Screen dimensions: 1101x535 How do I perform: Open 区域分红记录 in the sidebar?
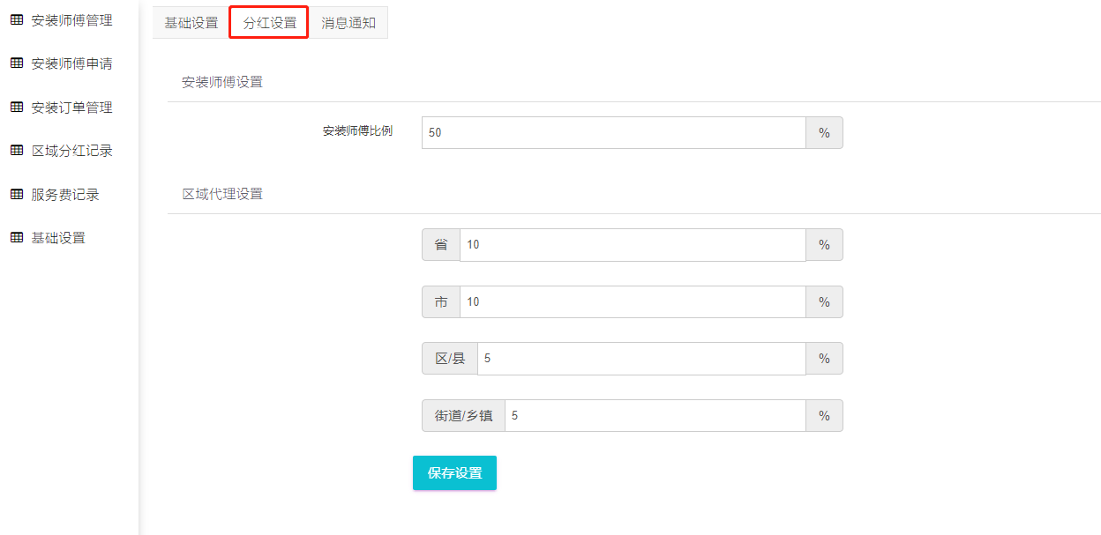coord(71,151)
